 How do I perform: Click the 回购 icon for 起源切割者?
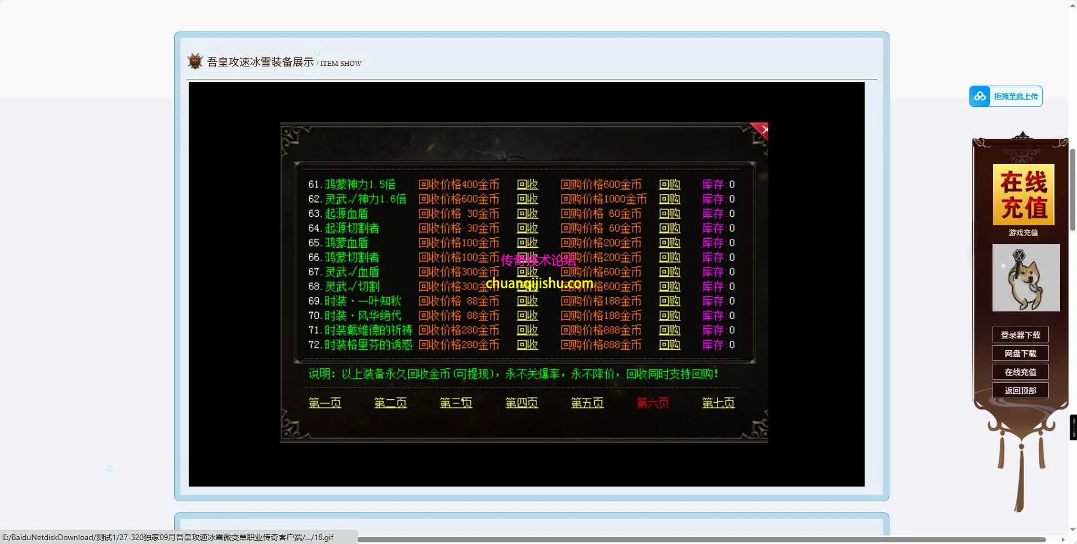(669, 228)
